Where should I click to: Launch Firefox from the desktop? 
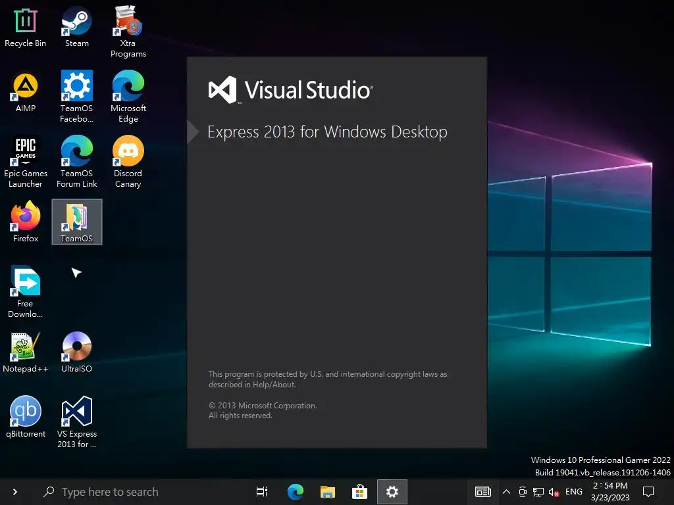(26, 222)
